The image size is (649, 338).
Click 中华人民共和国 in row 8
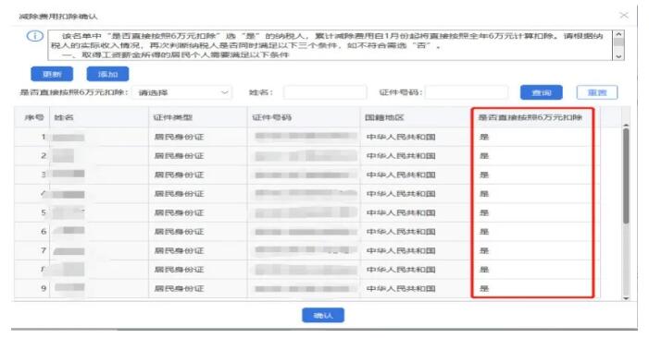point(401,270)
